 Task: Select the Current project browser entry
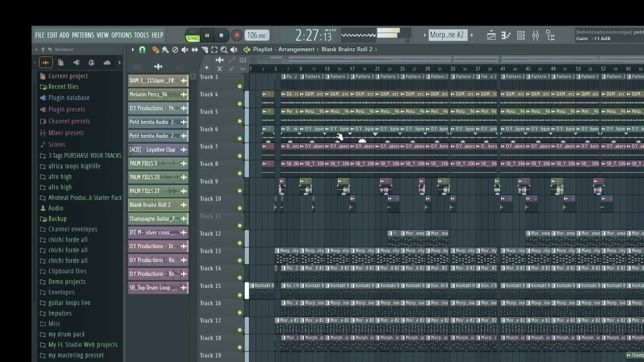tap(63, 76)
